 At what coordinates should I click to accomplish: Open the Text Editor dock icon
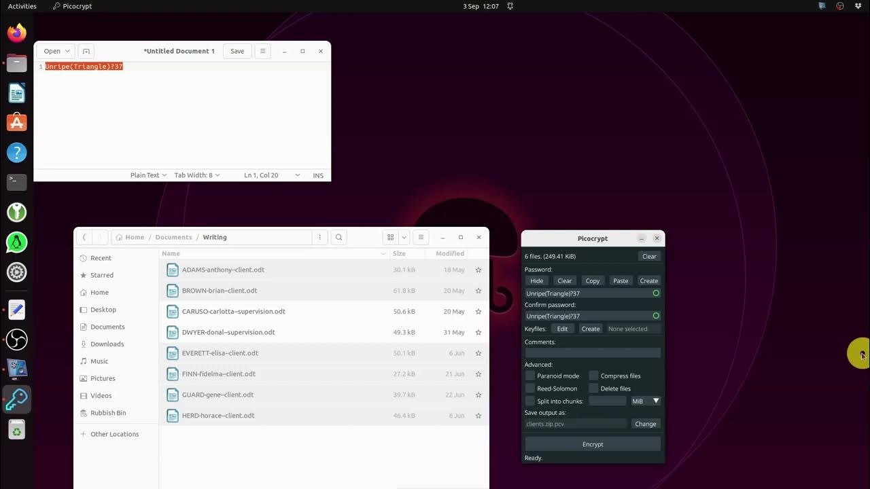17,310
